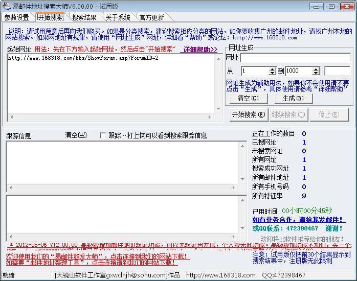Click the 网址 input field in 网址生成
Screen dimensions: 357x281
pos(295,58)
